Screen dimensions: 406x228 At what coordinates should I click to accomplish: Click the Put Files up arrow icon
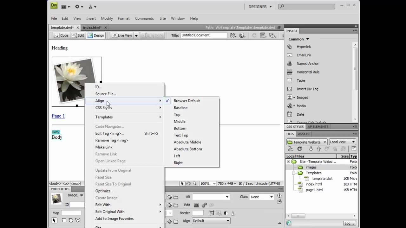(319, 149)
